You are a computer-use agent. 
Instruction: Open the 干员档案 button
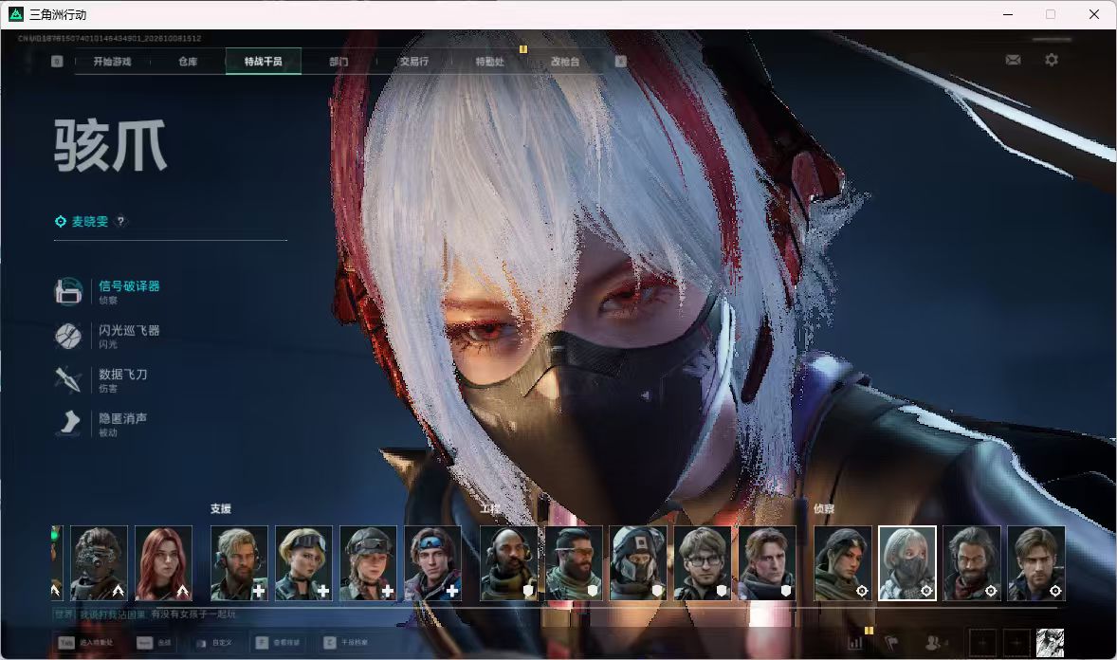point(345,643)
